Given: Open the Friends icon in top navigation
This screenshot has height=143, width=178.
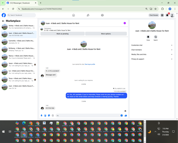Looking at the screenshot, I should (x=88, y=15).
